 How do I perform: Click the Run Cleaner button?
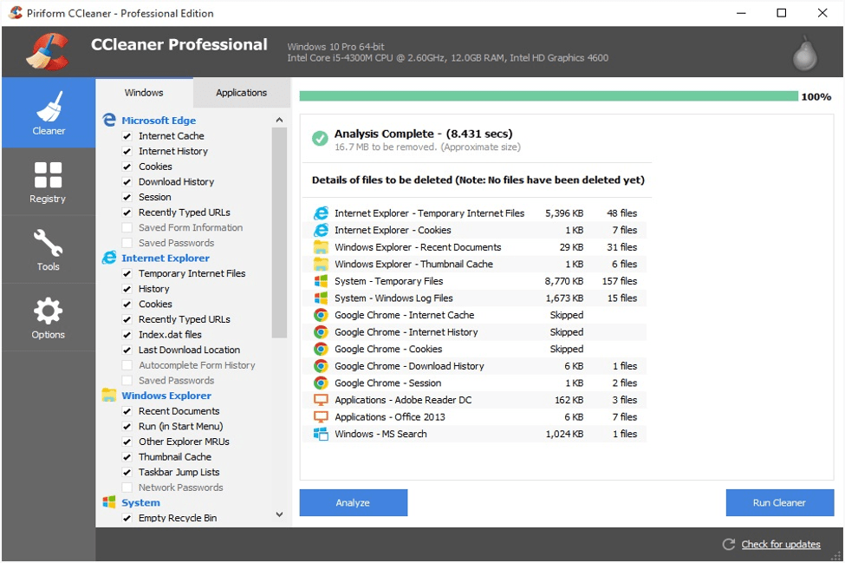click(x=779, y=502)
